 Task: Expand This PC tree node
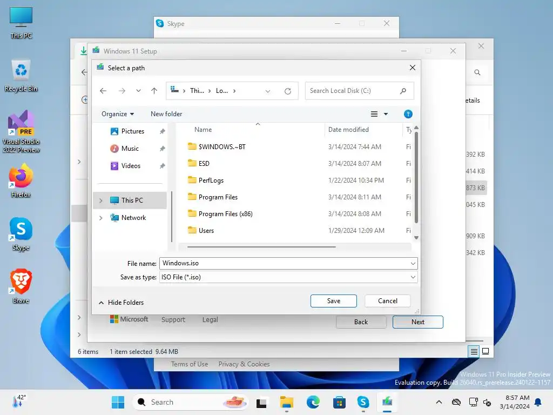click(101, 200)
